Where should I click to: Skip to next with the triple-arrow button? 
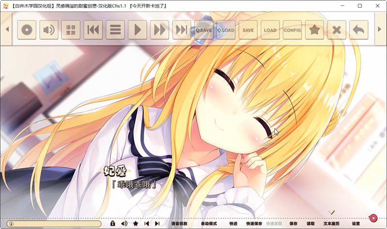pyautogui.click(x=182, y=30)
